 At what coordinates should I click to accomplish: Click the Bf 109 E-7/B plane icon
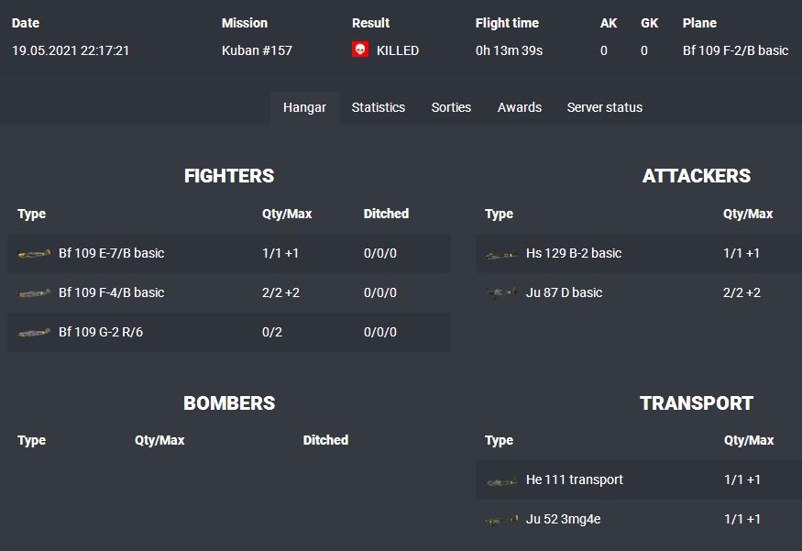pos(34,254)
